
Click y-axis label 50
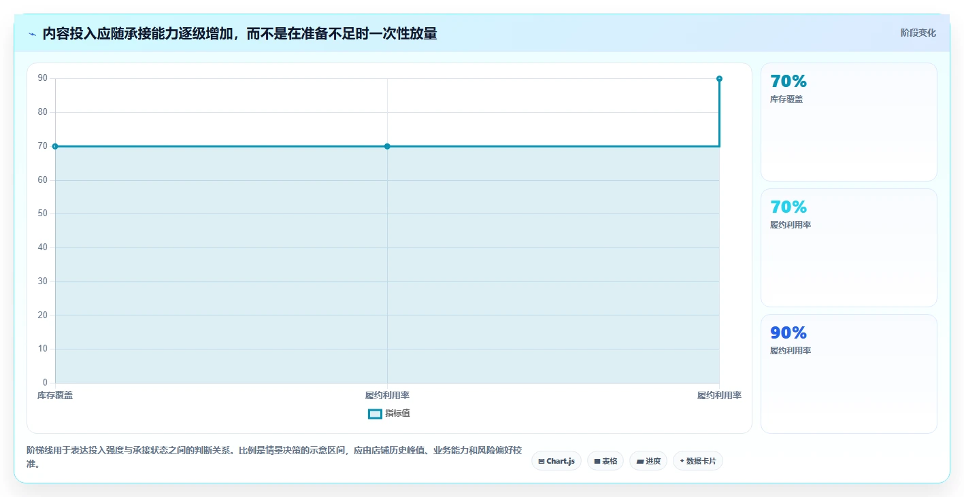43,213
